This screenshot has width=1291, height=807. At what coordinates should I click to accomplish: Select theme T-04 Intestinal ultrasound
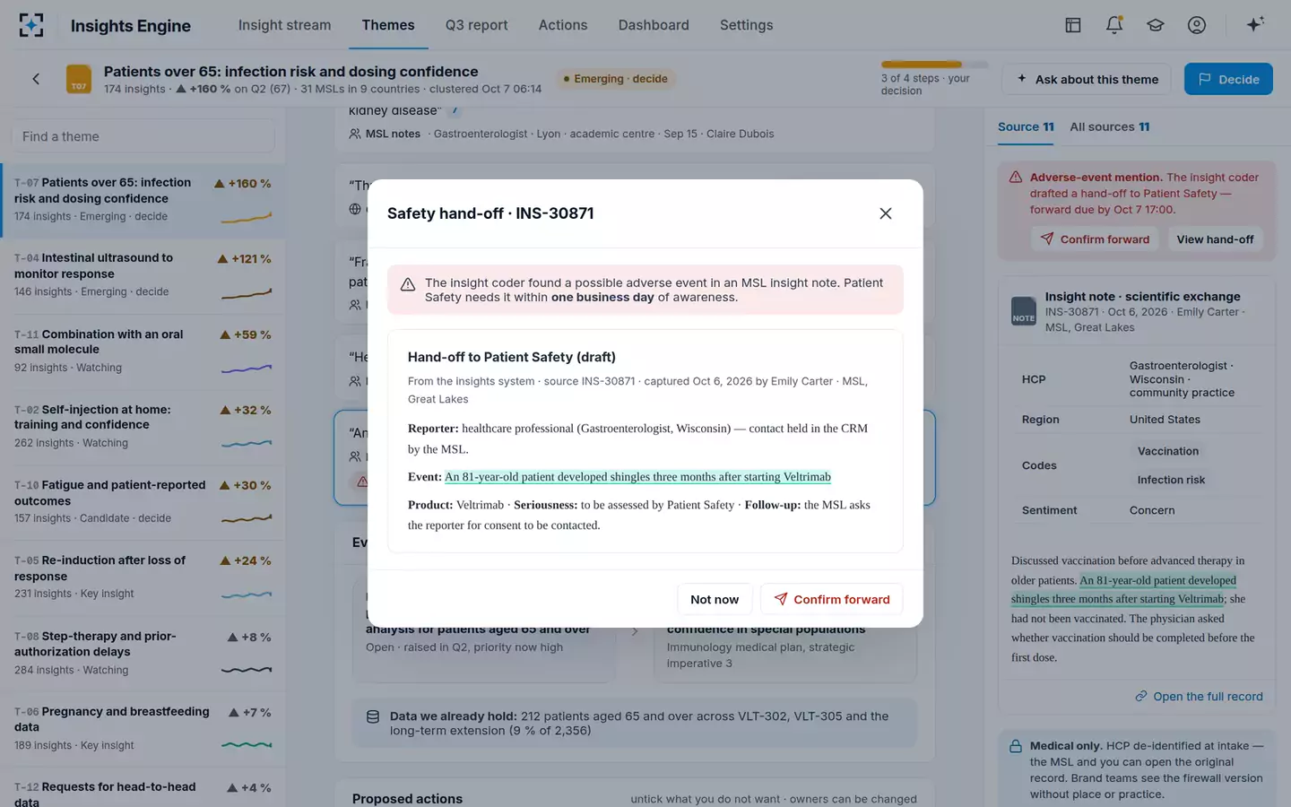[x=143, y=275]
